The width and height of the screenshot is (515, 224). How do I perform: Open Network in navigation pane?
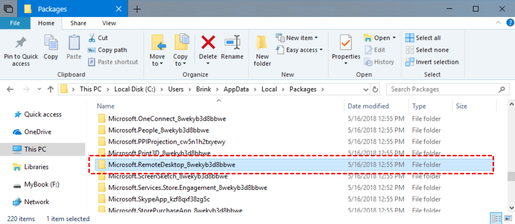click(31, 202)
